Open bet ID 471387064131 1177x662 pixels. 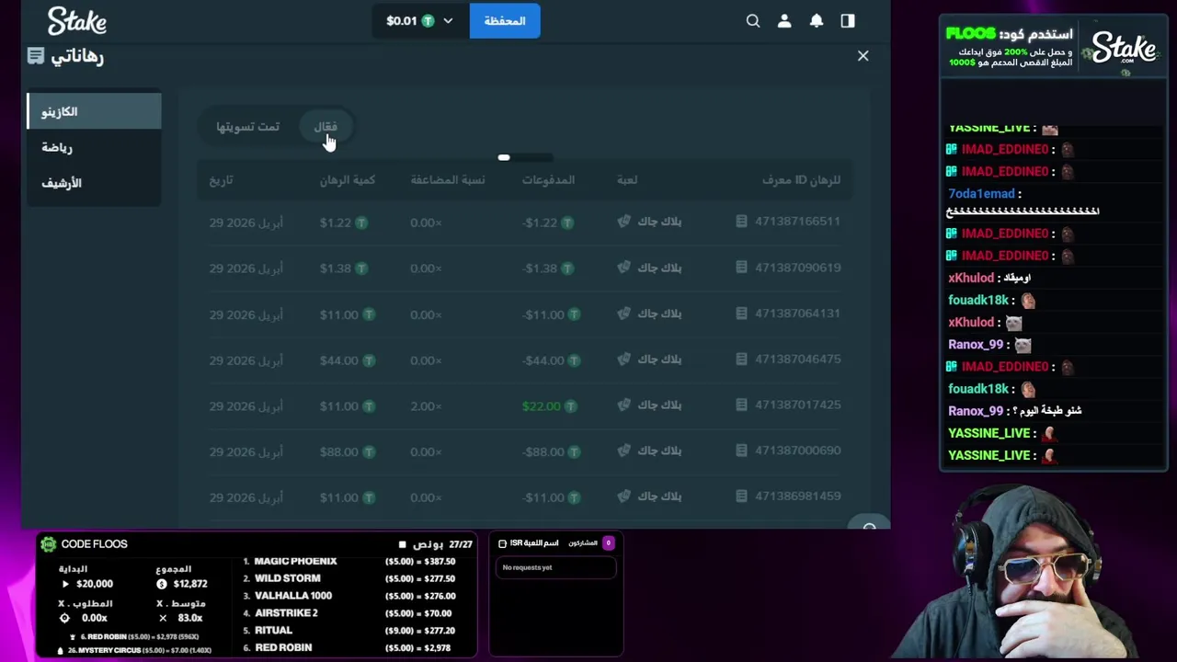(x=797, y=314)
